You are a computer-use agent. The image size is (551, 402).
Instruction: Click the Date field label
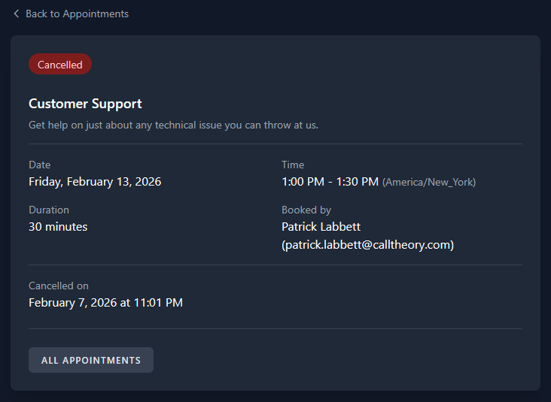(39, 165)
